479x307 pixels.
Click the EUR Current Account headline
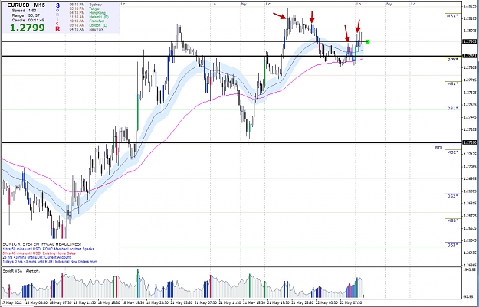(38, 257)
